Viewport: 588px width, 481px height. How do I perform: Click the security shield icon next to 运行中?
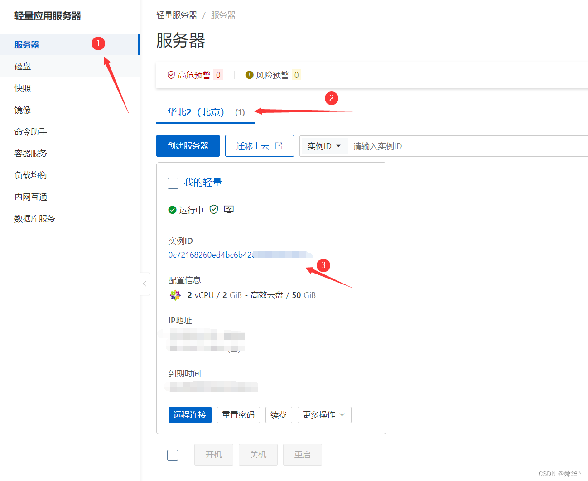pos(213,209)
